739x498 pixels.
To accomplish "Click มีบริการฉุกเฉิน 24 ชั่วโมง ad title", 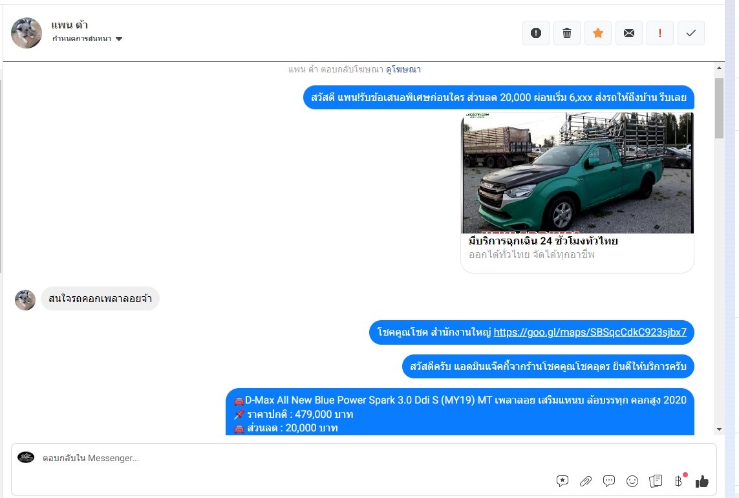I will coord(543,241).
